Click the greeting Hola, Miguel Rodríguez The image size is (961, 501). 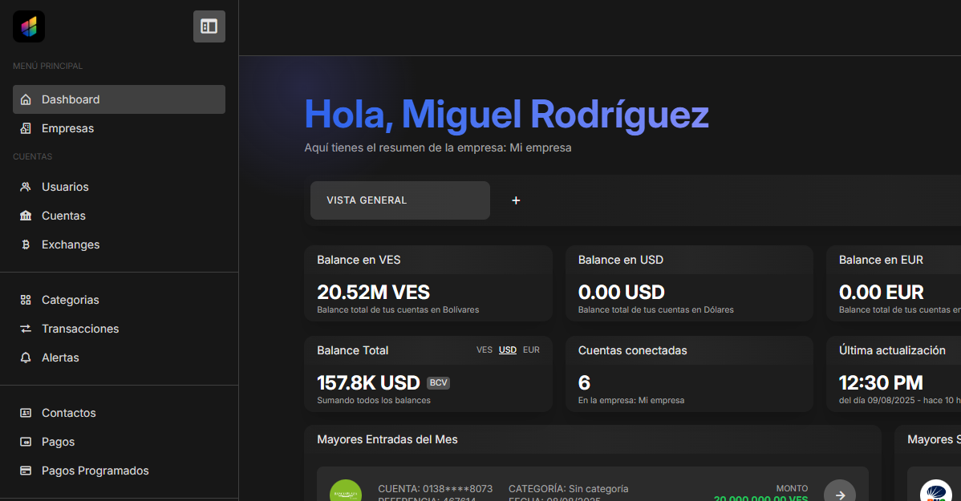point(506,115)
